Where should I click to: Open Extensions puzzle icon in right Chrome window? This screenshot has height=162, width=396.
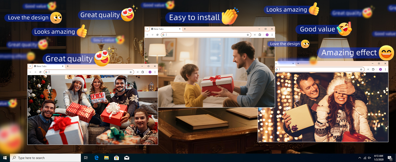point(373,69)
